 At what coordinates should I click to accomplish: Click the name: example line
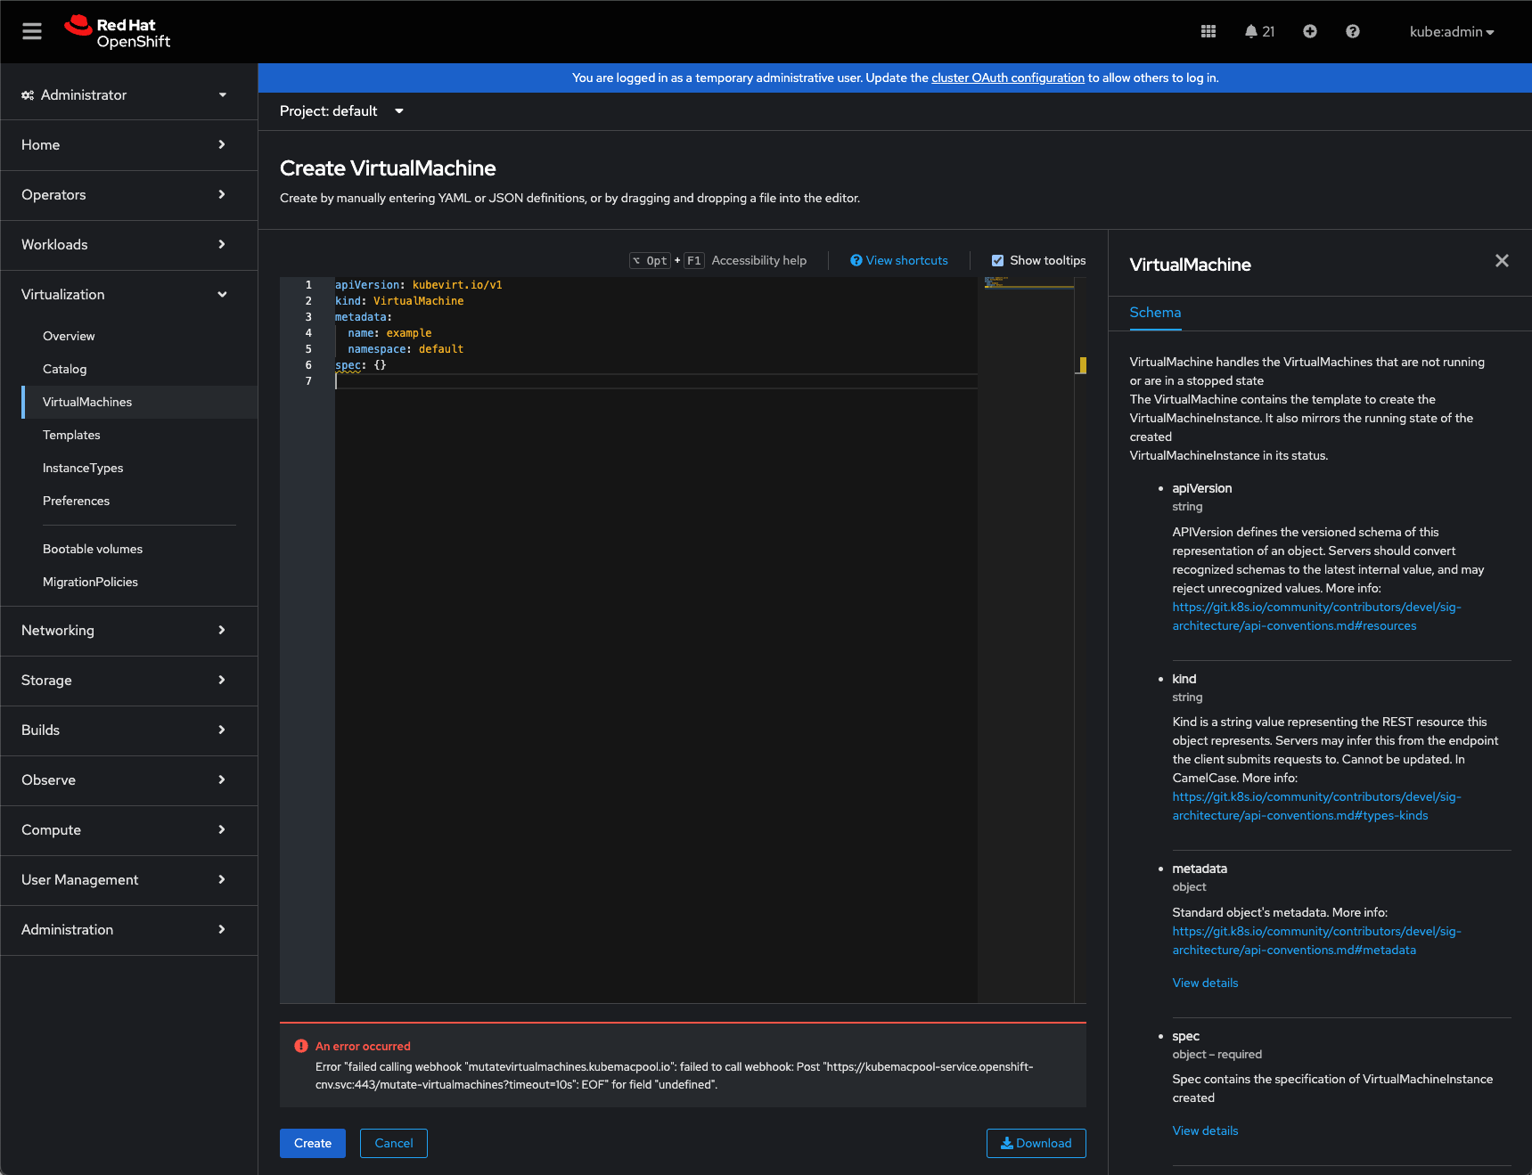389,333
